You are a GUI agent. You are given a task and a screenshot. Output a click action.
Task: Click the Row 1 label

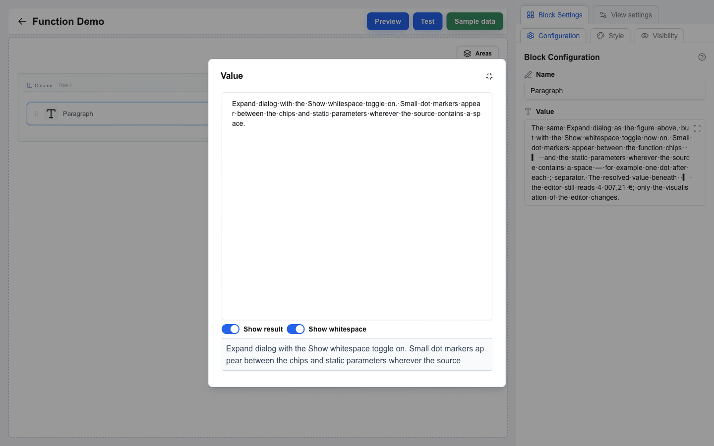[65, 85]
